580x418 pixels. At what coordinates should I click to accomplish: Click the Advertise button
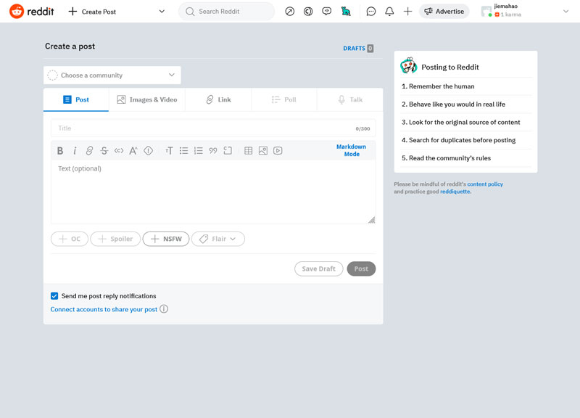(x=444, y=12)
